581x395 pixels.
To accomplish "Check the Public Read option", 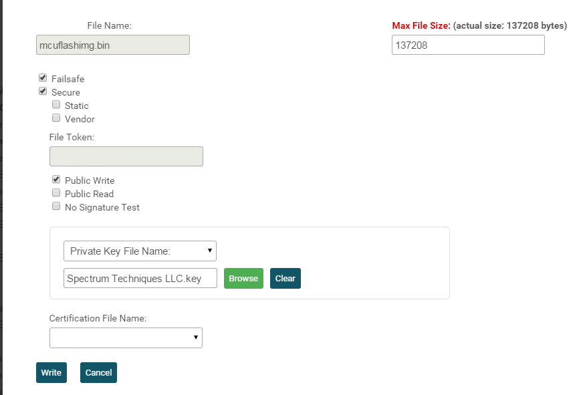I will pyautogui.click(x=56, y=193).
